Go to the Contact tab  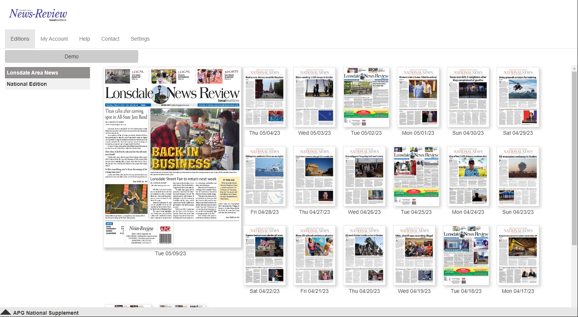coord(110,39)
